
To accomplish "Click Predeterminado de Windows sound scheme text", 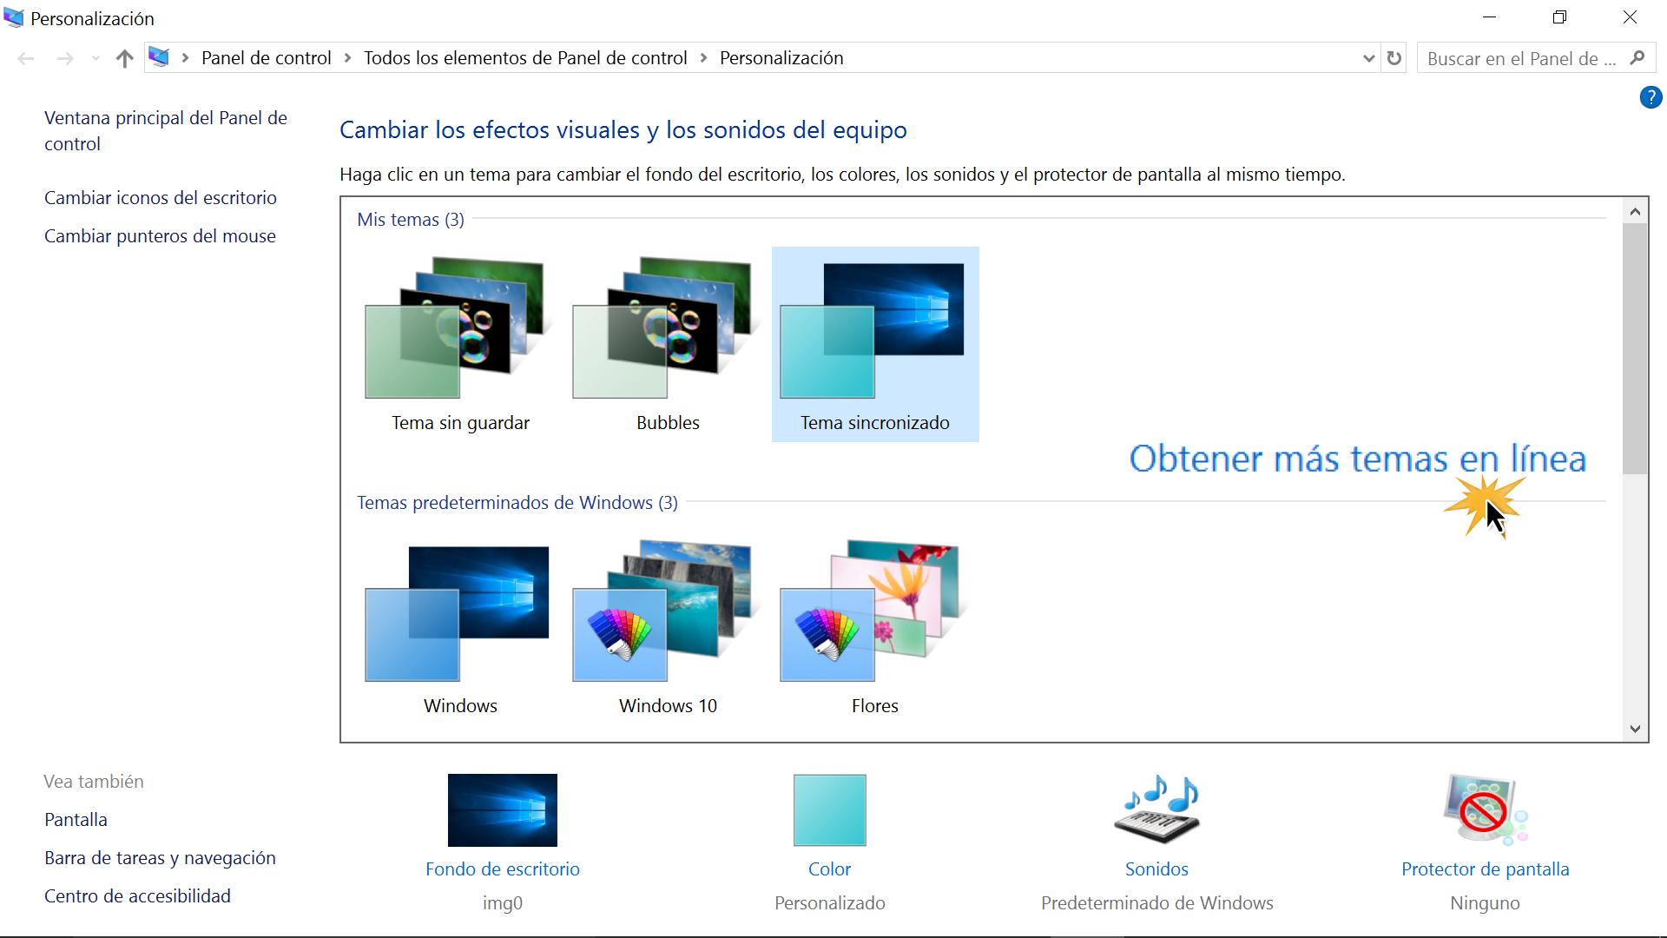I will coord(1157,903).
